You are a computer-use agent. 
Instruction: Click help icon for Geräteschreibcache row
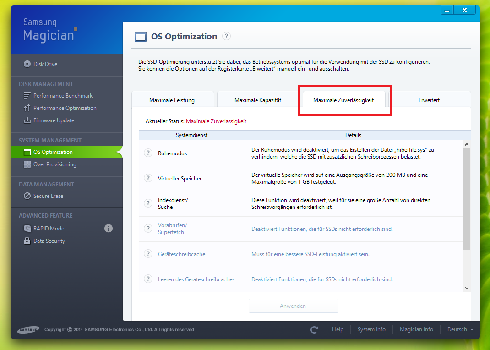(x=148, y=254)
